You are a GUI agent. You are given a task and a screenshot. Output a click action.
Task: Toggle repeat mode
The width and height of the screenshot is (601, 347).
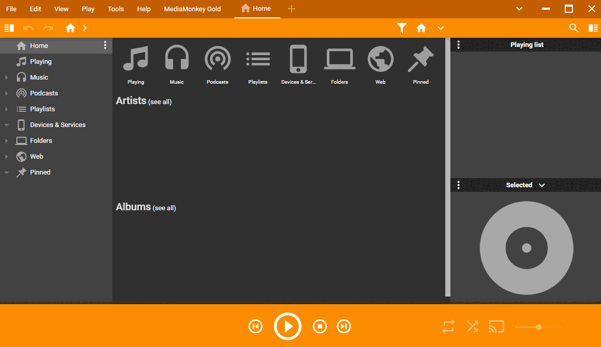448,326
